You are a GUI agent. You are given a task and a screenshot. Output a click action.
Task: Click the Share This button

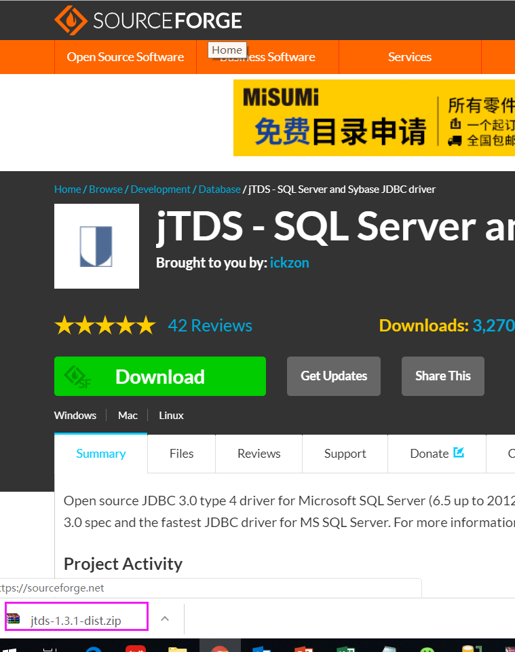(x=442, y=376)
